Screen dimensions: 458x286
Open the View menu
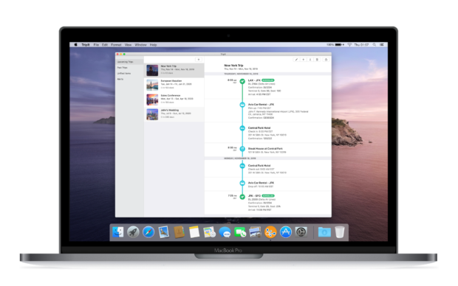[128, 45]
